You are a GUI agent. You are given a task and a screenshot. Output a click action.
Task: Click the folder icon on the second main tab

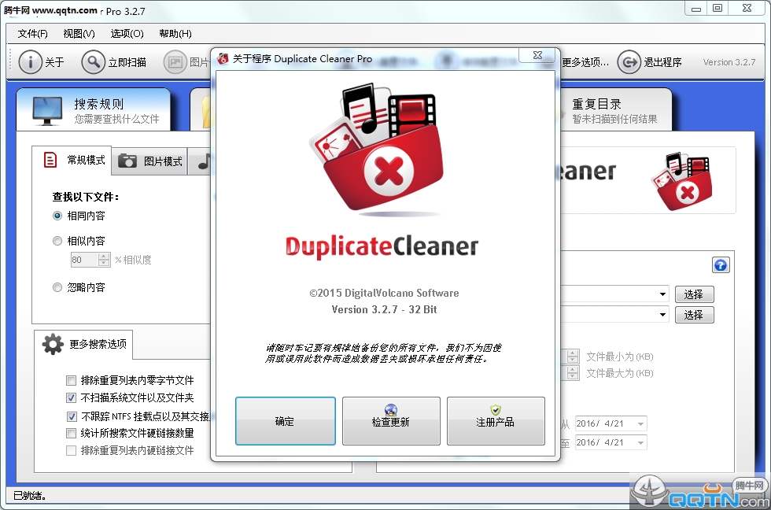[206, 112]
